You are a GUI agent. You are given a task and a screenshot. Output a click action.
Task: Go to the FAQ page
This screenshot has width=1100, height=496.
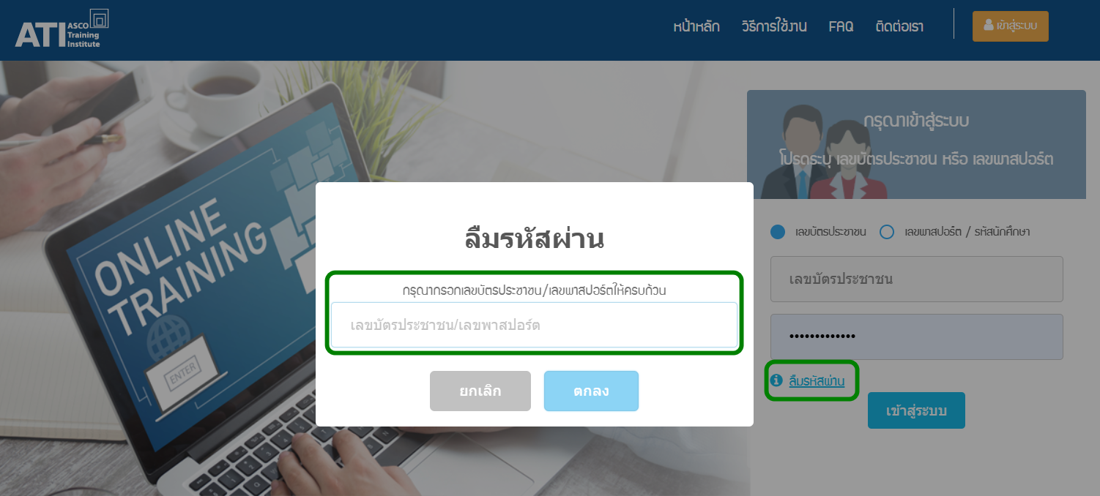pos(841,27)
